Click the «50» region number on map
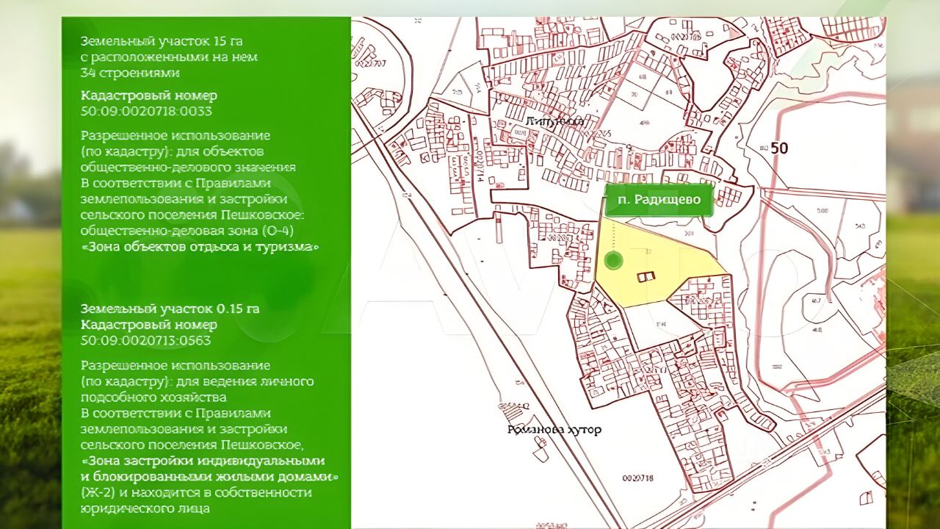Image resolution: width=940 pixels, height=529 pixels. point(779,148)
